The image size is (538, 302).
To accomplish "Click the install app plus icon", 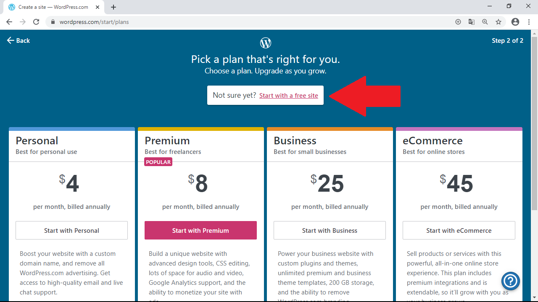I will 458,22.
